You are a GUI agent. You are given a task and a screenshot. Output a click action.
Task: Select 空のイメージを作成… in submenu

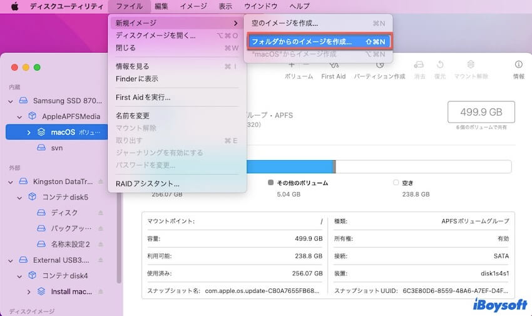click(x=318, y=23)
